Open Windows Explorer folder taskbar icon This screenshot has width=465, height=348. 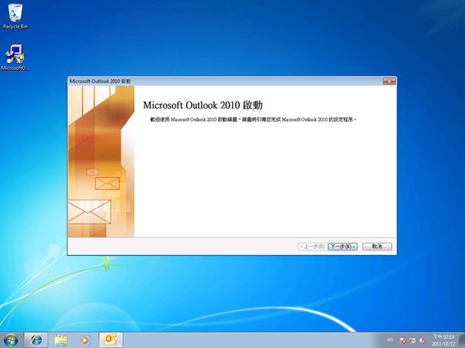pos(61,340)
